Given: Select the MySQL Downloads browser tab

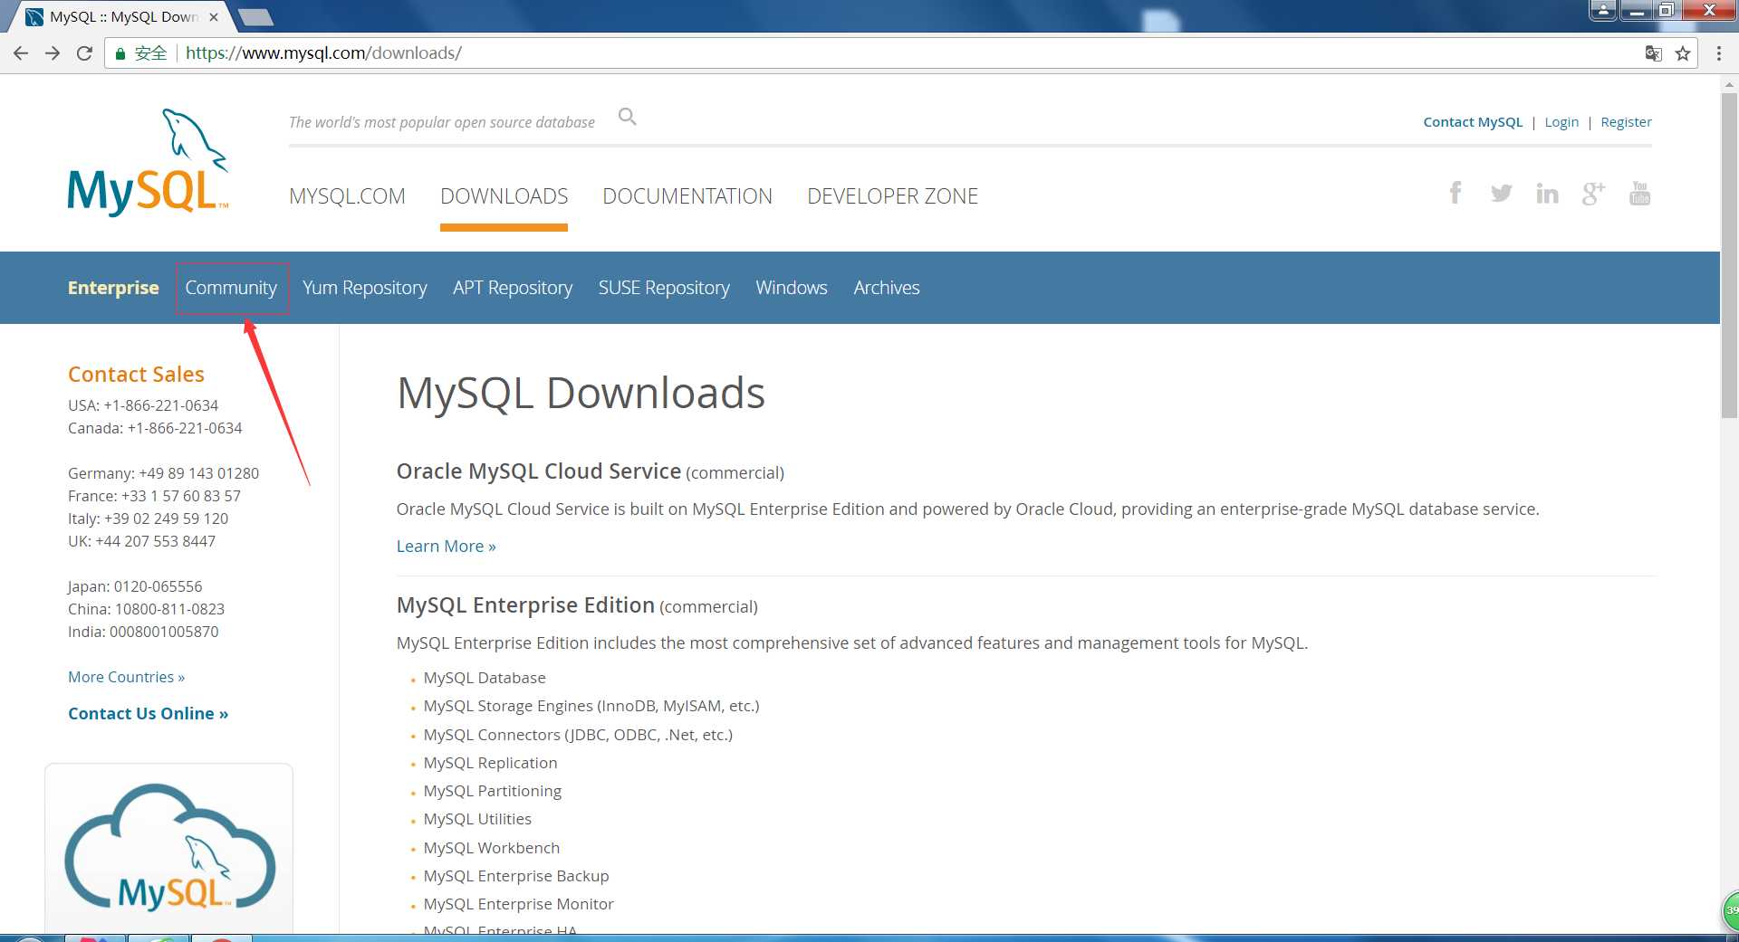Looking at the screenshot, I should 122,17.
